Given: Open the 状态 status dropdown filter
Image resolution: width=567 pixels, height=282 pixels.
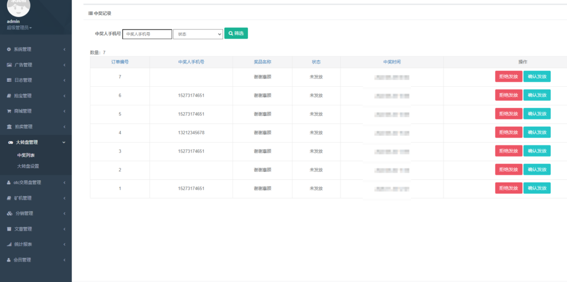Looking at the screenshot, I should (x=198, y=34).
